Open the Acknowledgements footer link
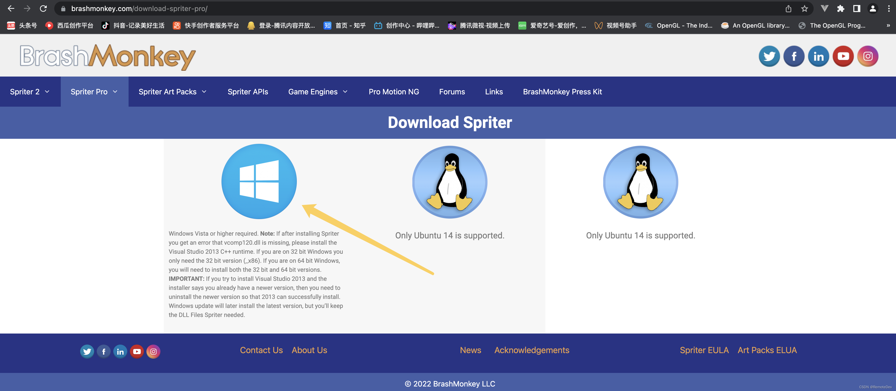The image size is (896, 391). 531,350
